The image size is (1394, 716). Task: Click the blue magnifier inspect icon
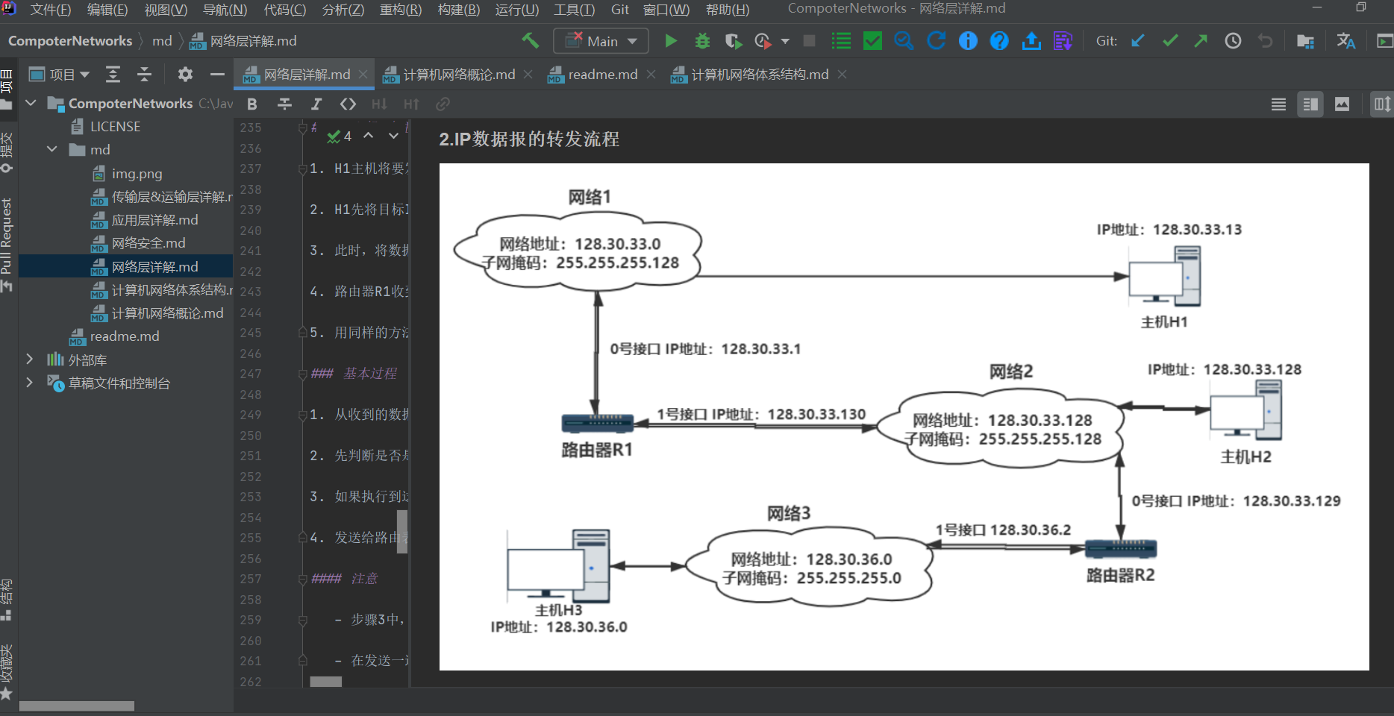pos(904,41)
